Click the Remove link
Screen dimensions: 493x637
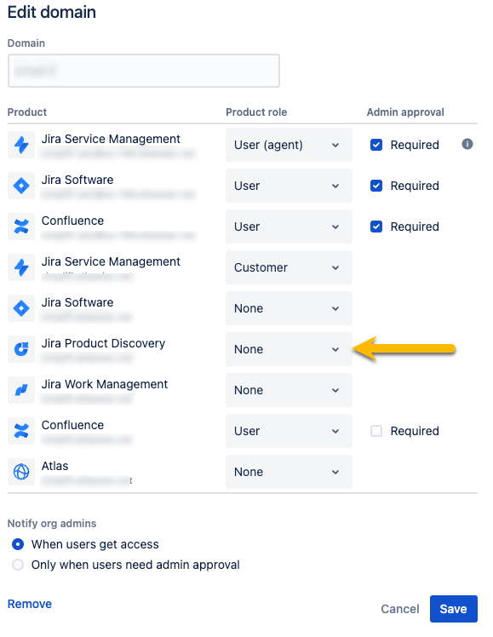30,604
